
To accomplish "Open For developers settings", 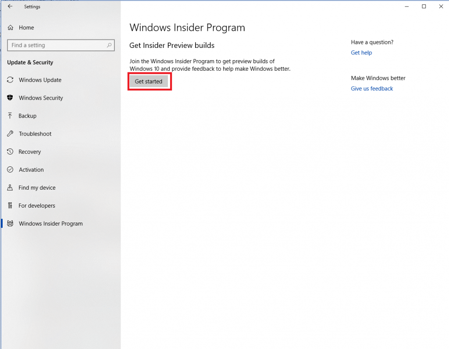I will pos(37,205).
